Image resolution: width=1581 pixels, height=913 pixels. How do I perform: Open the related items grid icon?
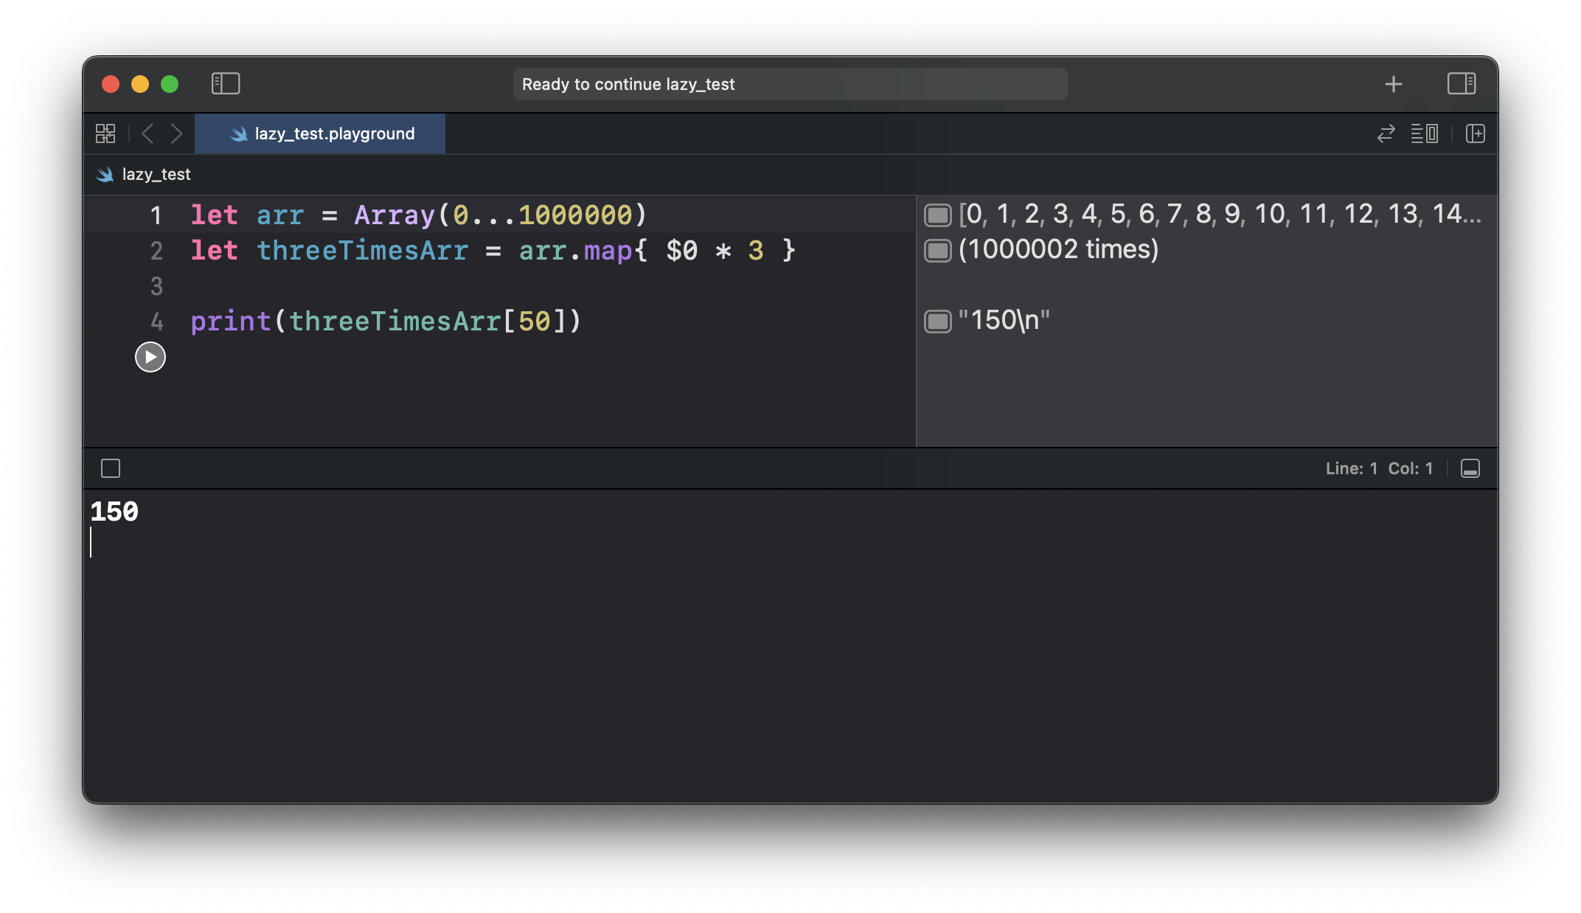click(105, 133)
